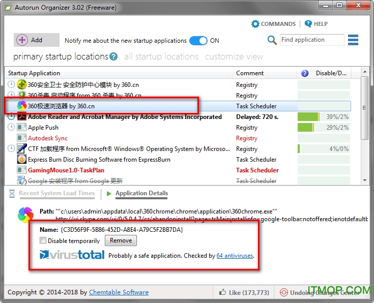Click help icon beside primary startup locations
The image size is (374, 303).
(113, 56)
